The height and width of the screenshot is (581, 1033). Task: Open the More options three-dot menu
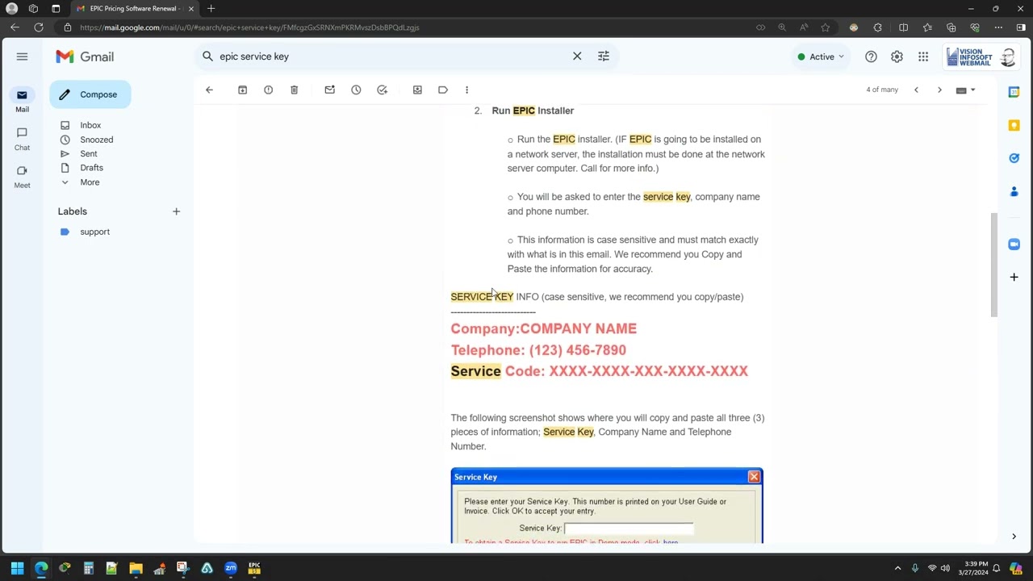(466, 90)
